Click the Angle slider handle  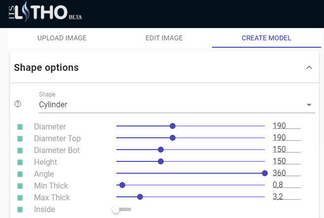[x=265, y=173]
